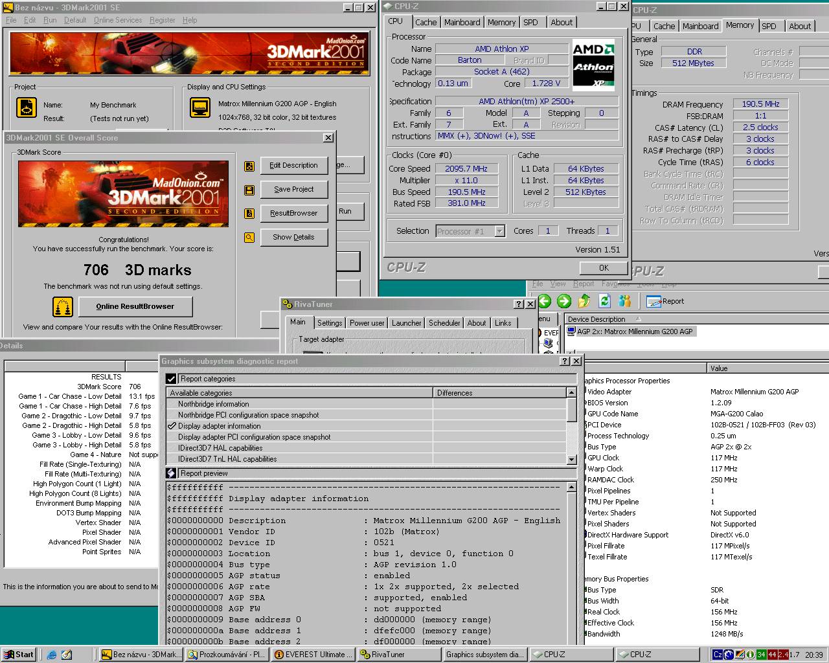This screenshot has height=663, width=829.
Task: Click the EVEREST Report toolbar button
Action: (665, 301)
